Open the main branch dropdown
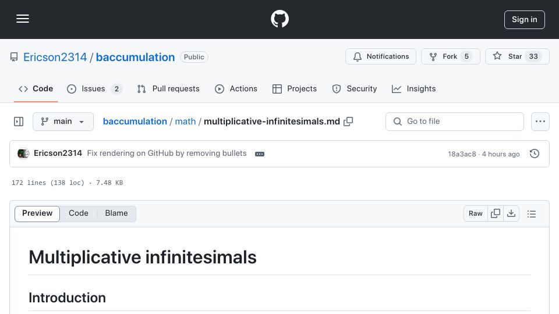 point(63,122)
